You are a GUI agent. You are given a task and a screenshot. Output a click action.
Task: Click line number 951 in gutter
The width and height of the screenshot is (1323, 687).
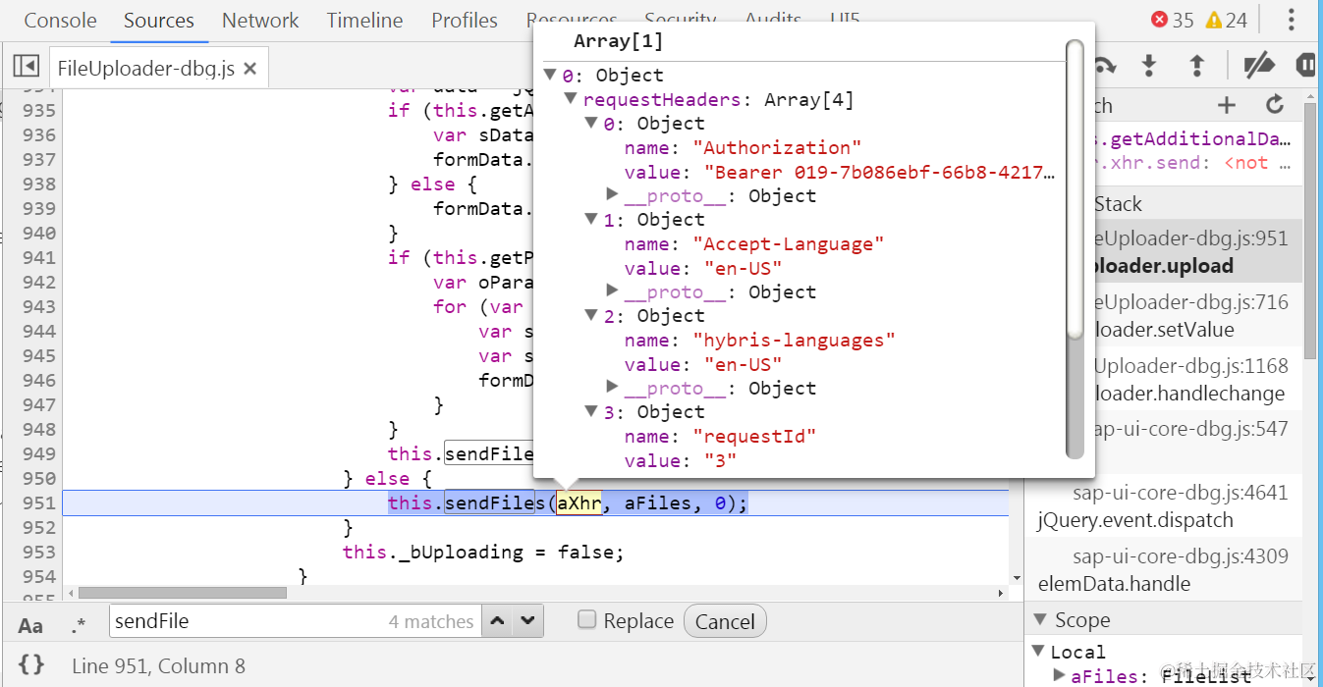pos(38,502)
